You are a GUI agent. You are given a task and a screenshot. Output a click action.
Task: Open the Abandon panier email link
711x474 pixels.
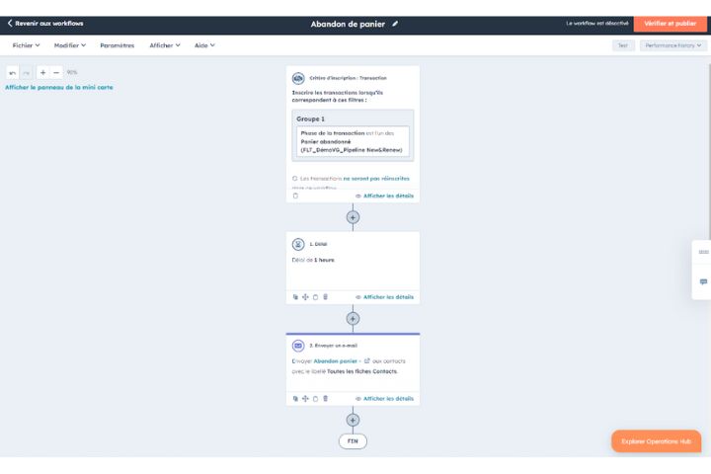coord(335,361)
